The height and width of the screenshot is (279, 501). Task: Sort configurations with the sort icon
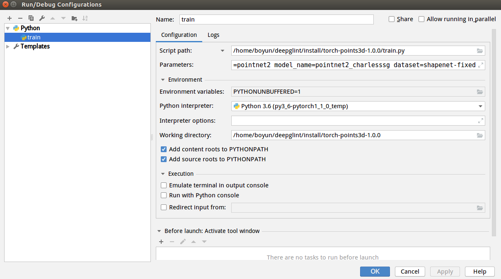[x=85, y=18]
